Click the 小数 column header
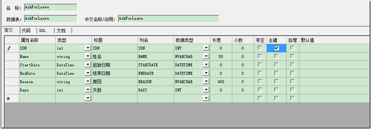 (243, 40)
